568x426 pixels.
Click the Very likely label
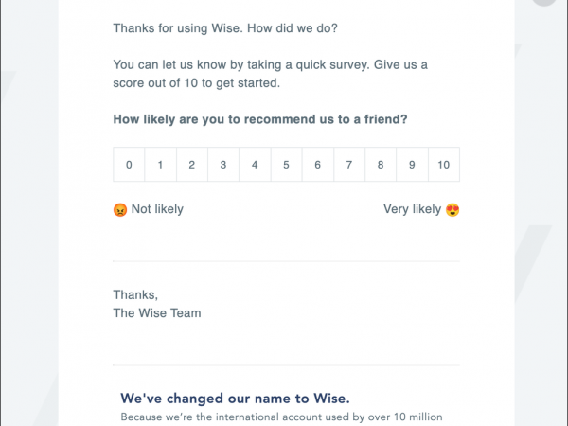point(412,209)
